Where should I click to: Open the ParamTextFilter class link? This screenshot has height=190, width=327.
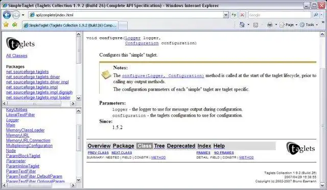click(21, 171)
